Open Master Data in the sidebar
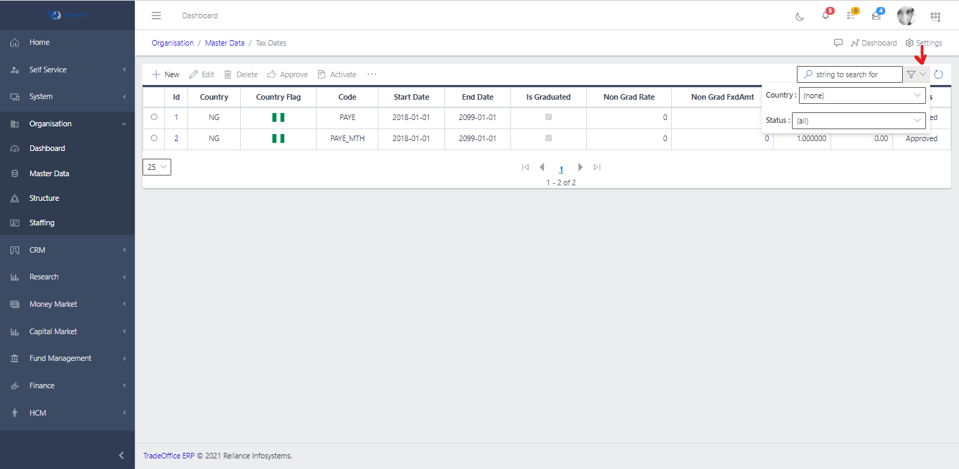Screen dimensions: 959x469 (49, 173)
